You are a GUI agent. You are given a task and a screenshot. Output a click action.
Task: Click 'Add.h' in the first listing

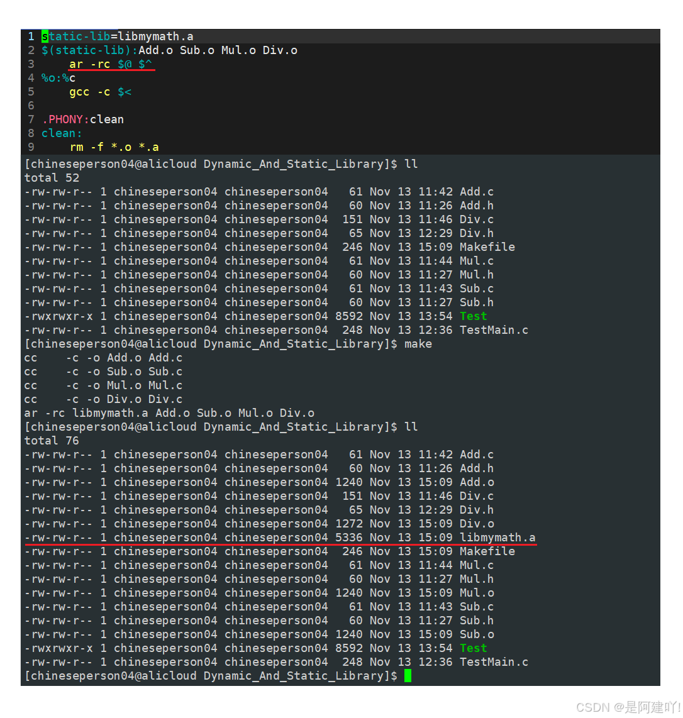(477, 206)
